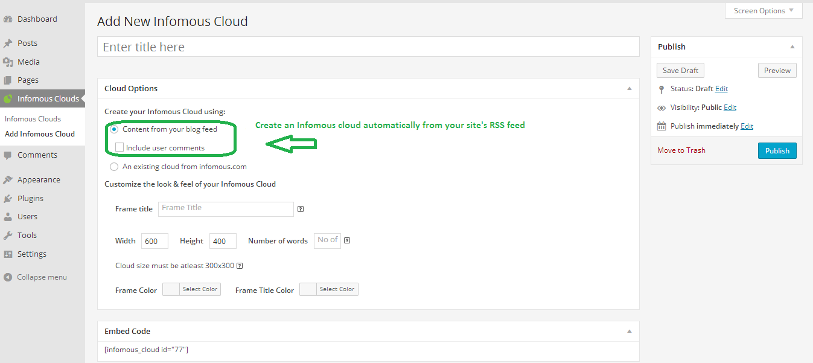Click the Plugins plug icon
Viewport: 813px width, 363px height.
[8, 199]
